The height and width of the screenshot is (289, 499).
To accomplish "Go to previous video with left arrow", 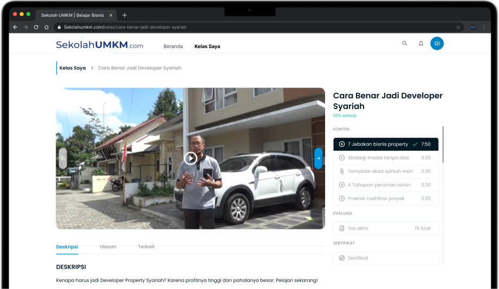I will pos(63,158).
